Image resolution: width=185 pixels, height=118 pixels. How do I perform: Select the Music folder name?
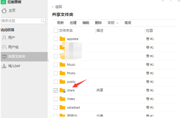click(x=71, y=65)
